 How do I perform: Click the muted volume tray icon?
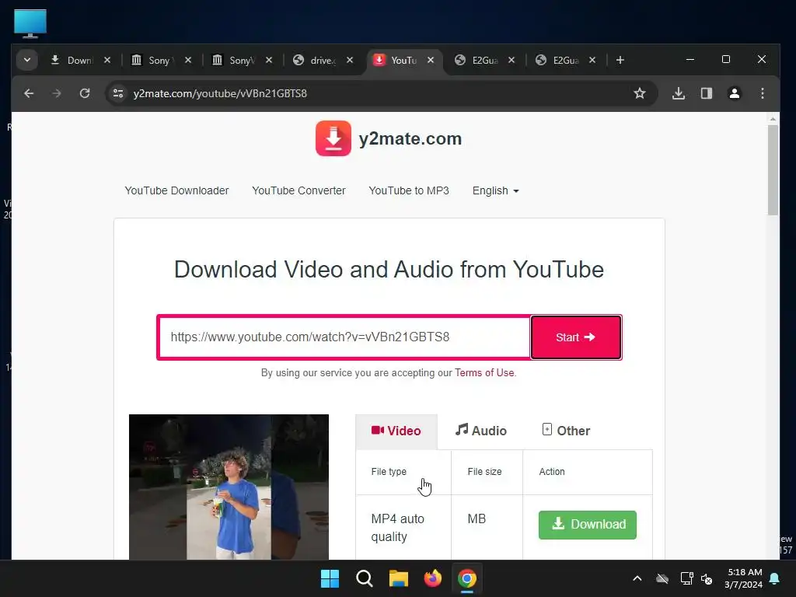click(x=707, y=578)
